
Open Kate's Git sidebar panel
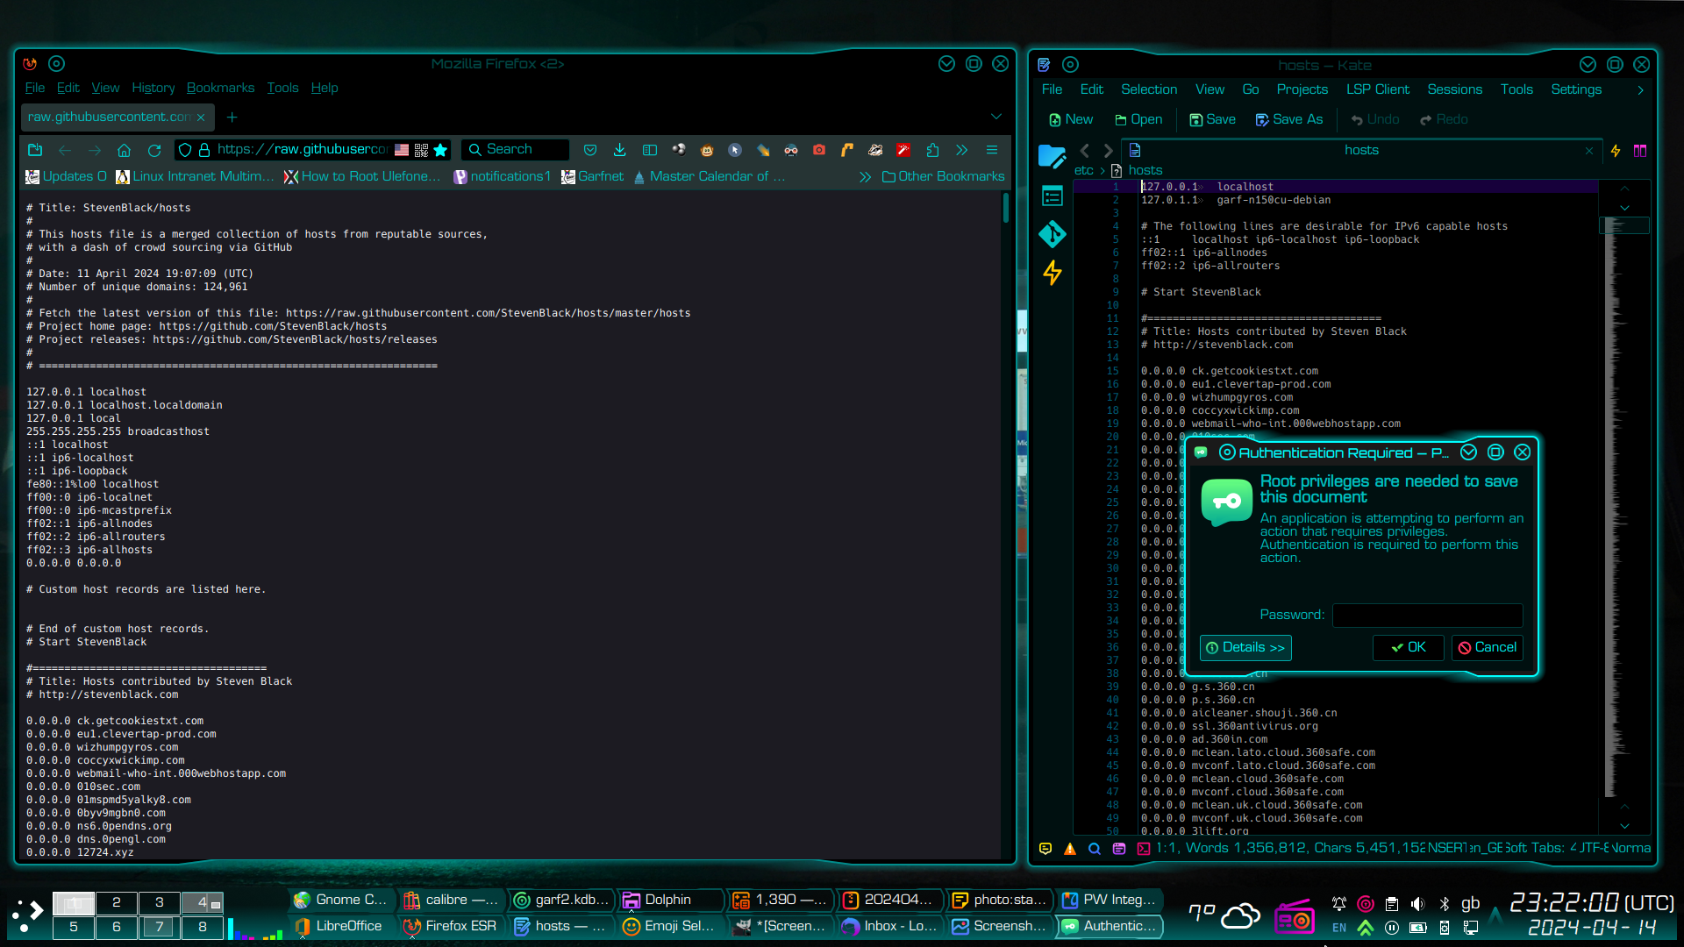click(1052, 234)
